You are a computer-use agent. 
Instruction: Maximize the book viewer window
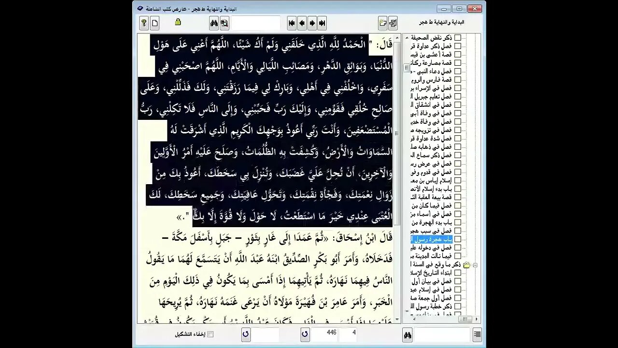(459, 9)
